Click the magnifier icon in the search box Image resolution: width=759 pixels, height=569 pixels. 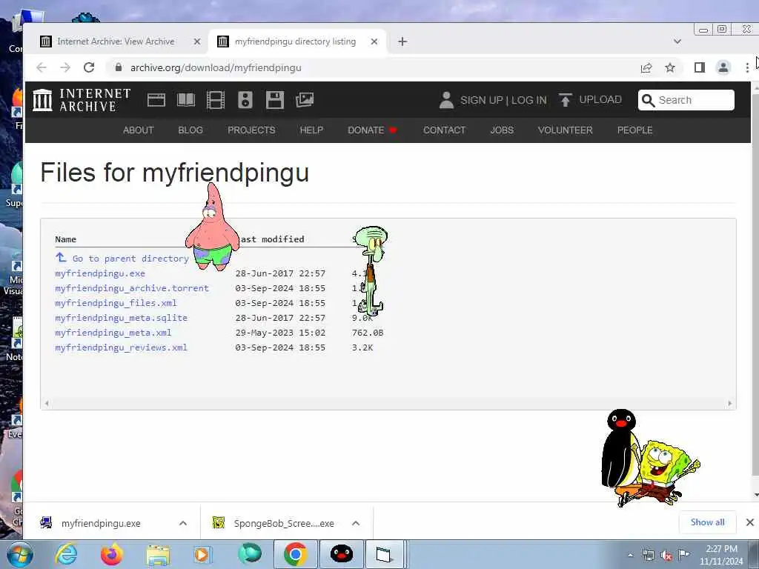click(x=648, y=100)
